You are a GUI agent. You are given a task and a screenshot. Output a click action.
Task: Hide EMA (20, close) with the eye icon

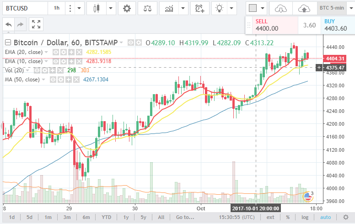(56, 52)
